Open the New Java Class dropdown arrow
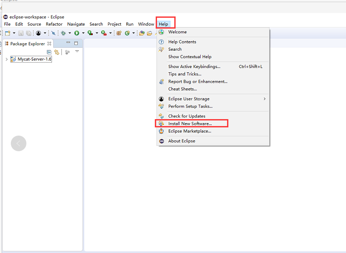The width and height of the screenshot is (346, 253). [x=134, y=33]
